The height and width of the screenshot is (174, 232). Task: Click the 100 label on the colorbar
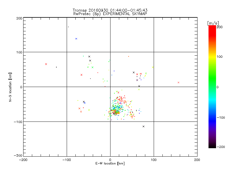(x=220, y=57)
